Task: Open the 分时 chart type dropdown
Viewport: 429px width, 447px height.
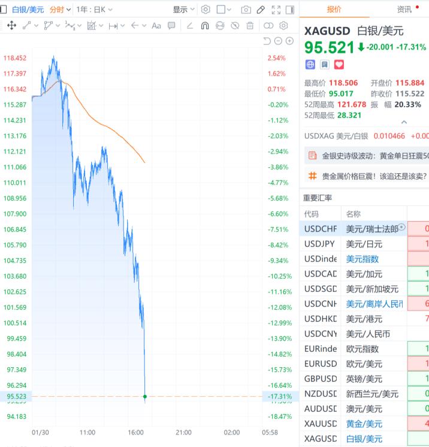Action: click(60, 10)
